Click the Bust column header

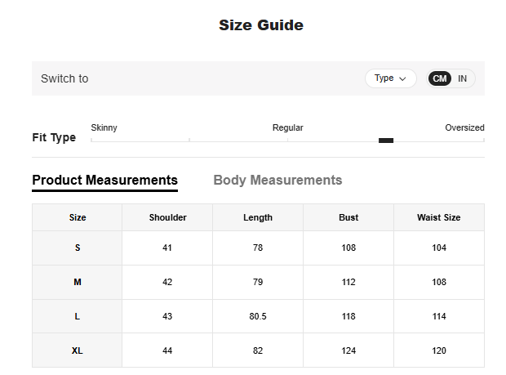[x=348, y=217]
